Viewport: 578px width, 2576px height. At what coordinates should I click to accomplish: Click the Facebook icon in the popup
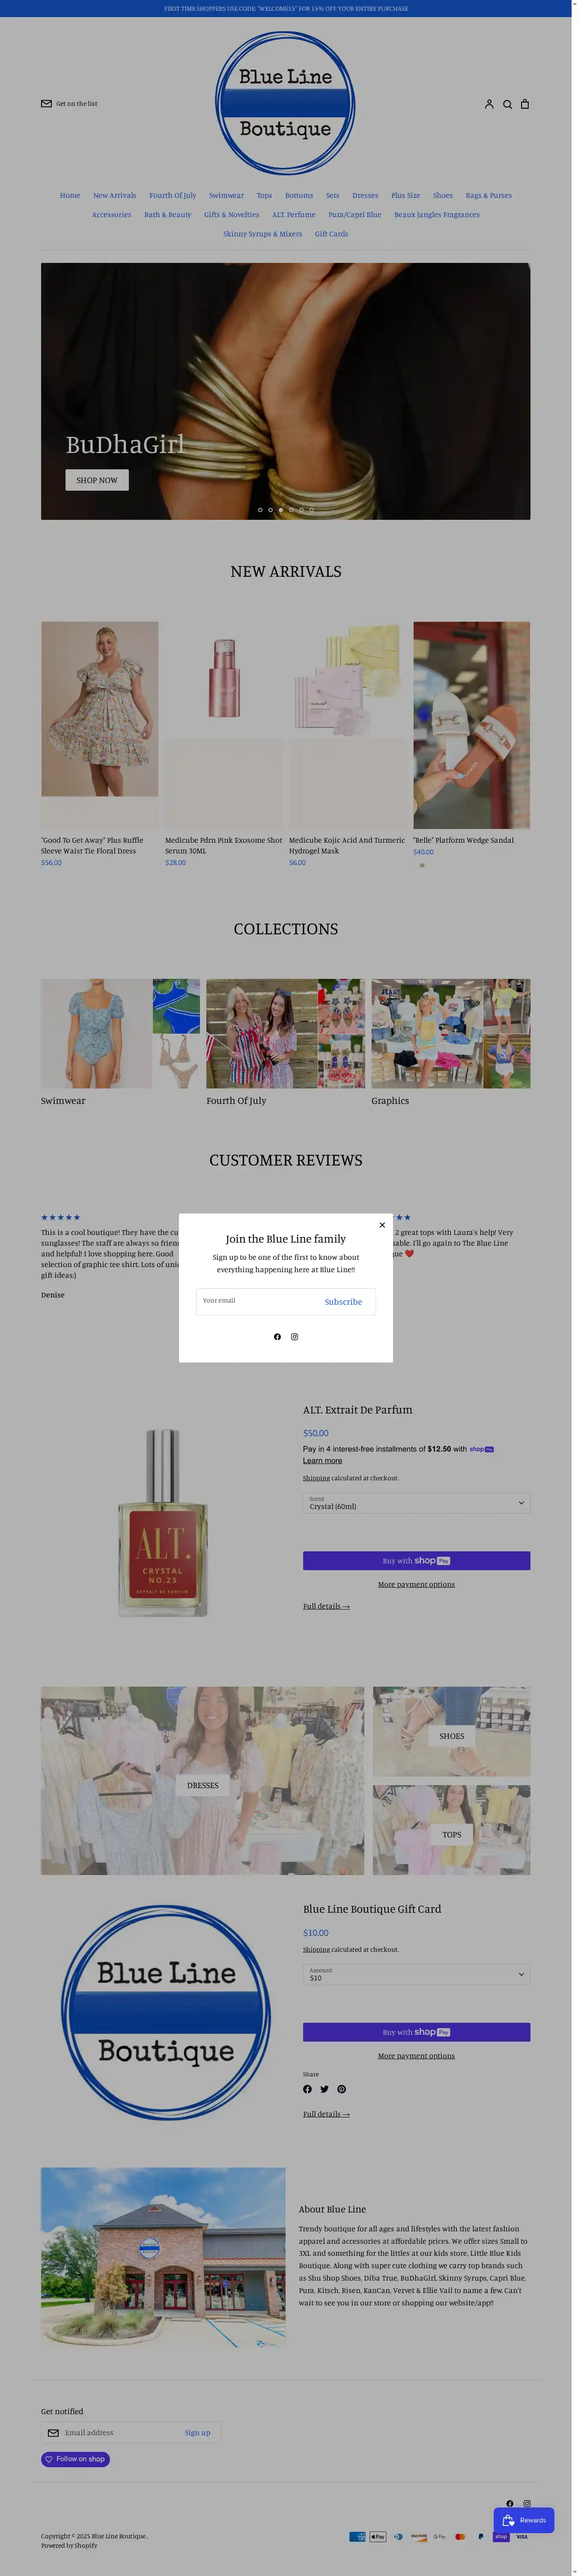click(x=277, y=1336)
